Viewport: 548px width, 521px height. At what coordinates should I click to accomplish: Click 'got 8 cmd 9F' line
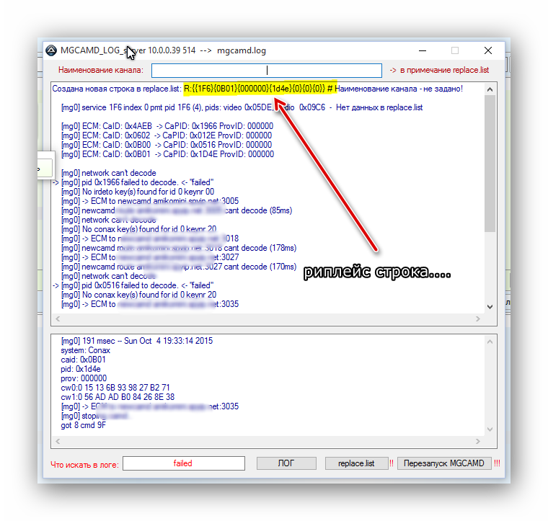[83, 425]
